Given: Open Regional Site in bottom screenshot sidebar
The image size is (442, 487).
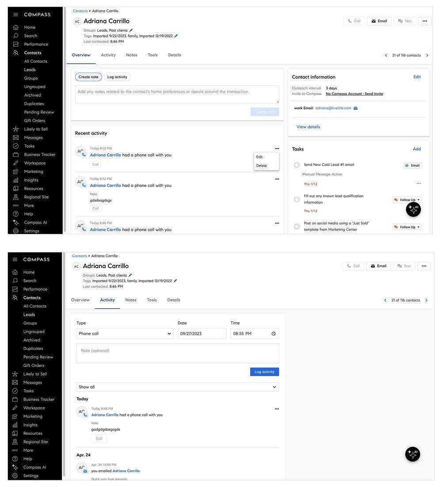Looking at the screenshot, I should point(35,442).
